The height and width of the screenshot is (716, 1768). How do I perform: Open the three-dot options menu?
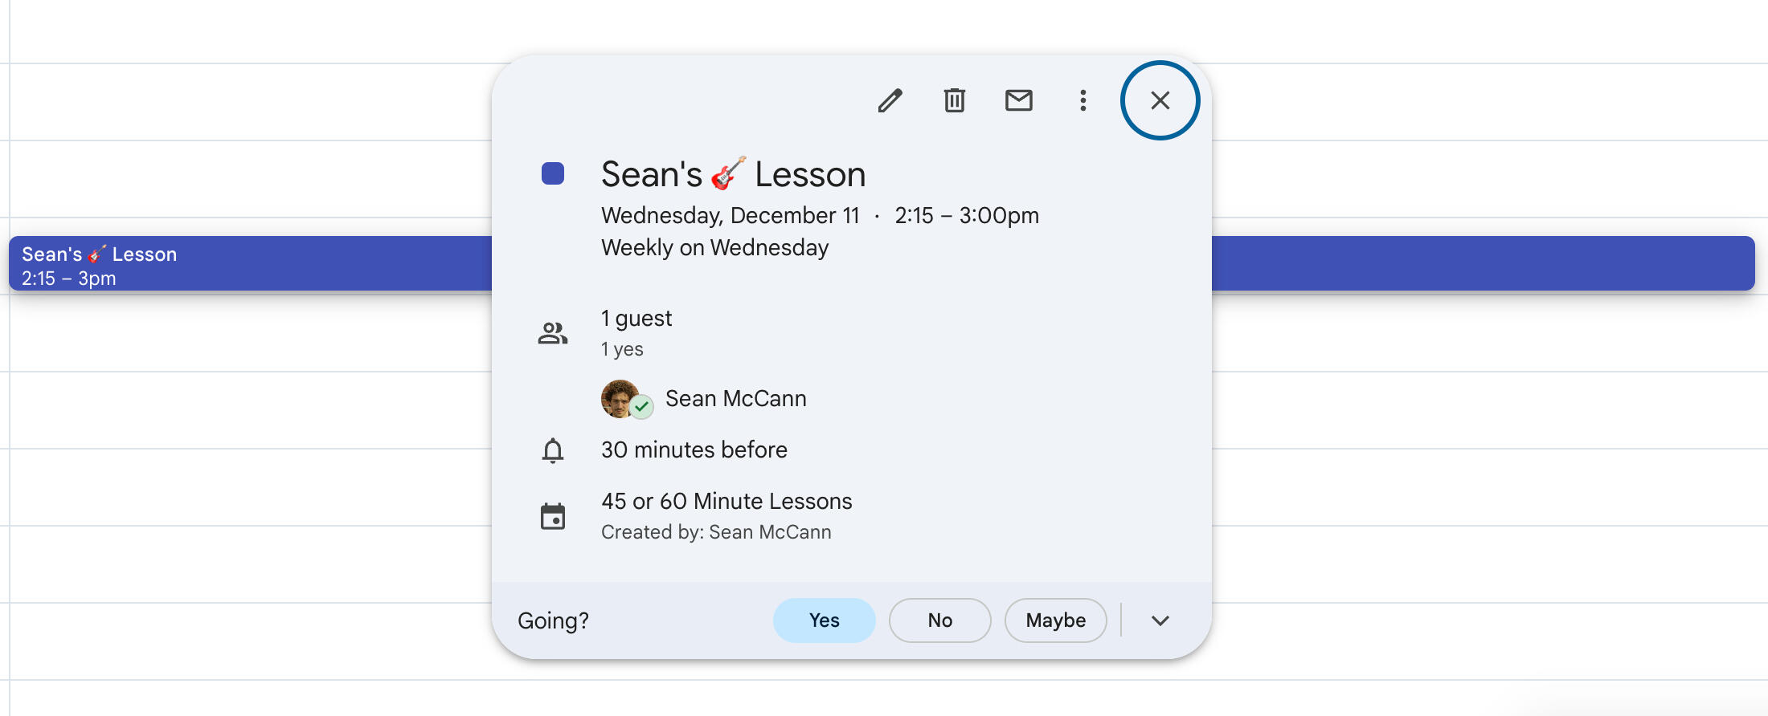(x=1082, y=100)
